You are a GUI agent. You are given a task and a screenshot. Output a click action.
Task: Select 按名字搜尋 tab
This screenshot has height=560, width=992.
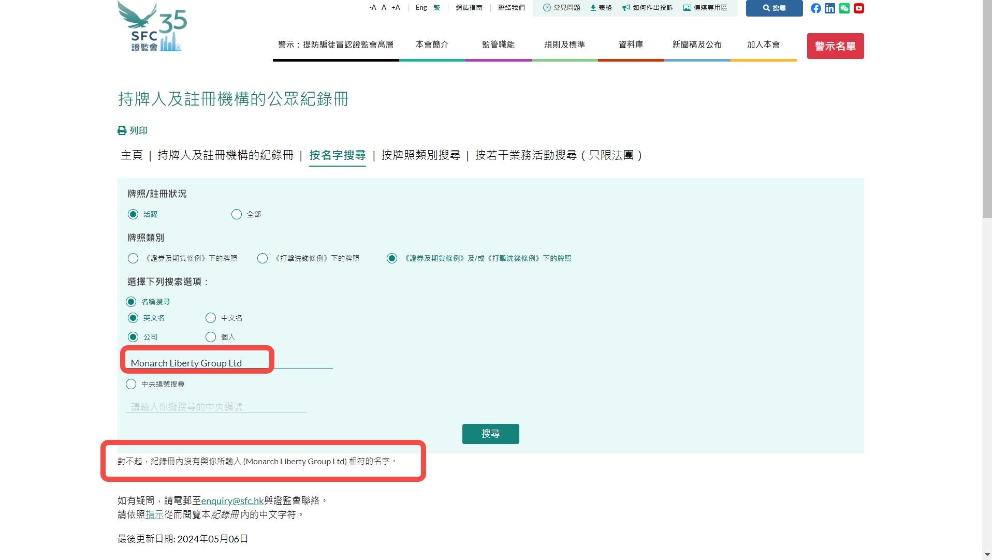(338, 155)
